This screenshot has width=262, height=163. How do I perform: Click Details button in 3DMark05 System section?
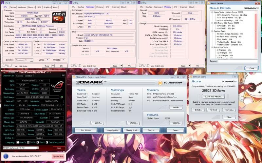click(176, 108)
